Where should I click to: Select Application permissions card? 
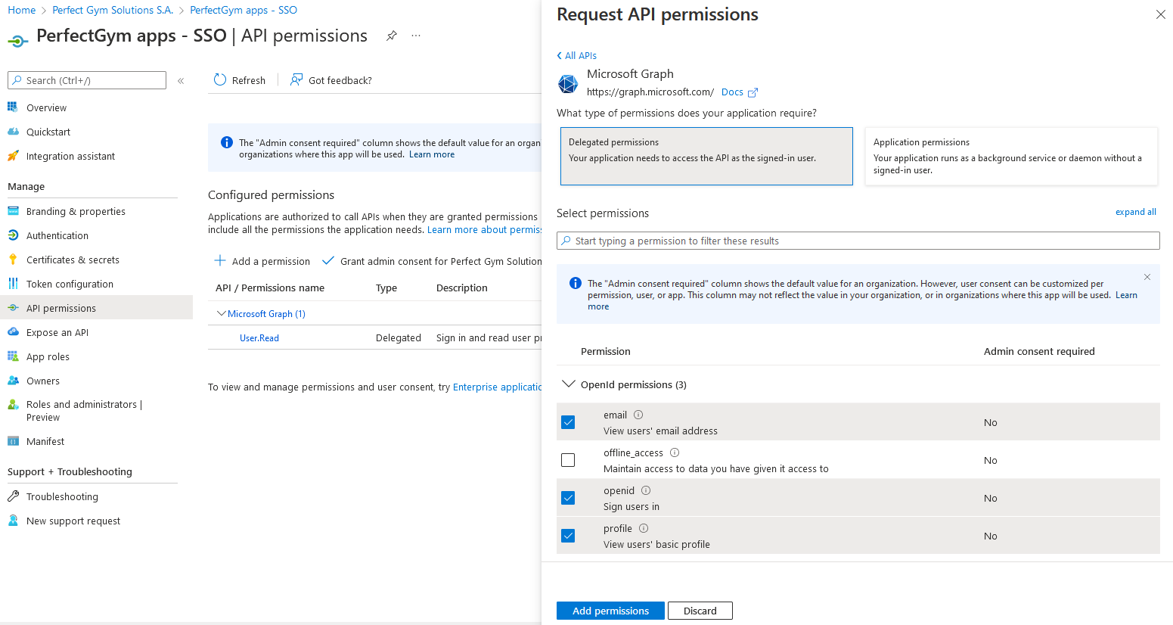point(1010,156)
